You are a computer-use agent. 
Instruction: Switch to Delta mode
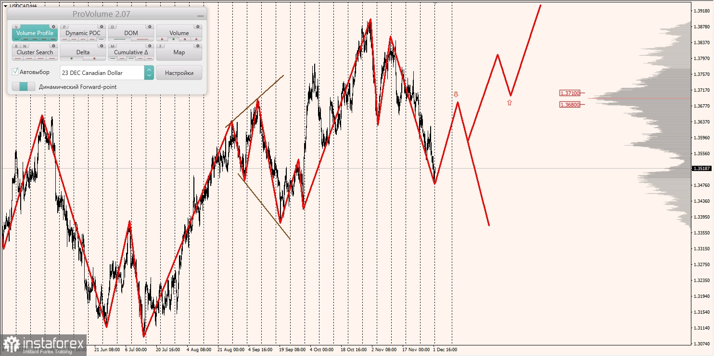[83, 52]
